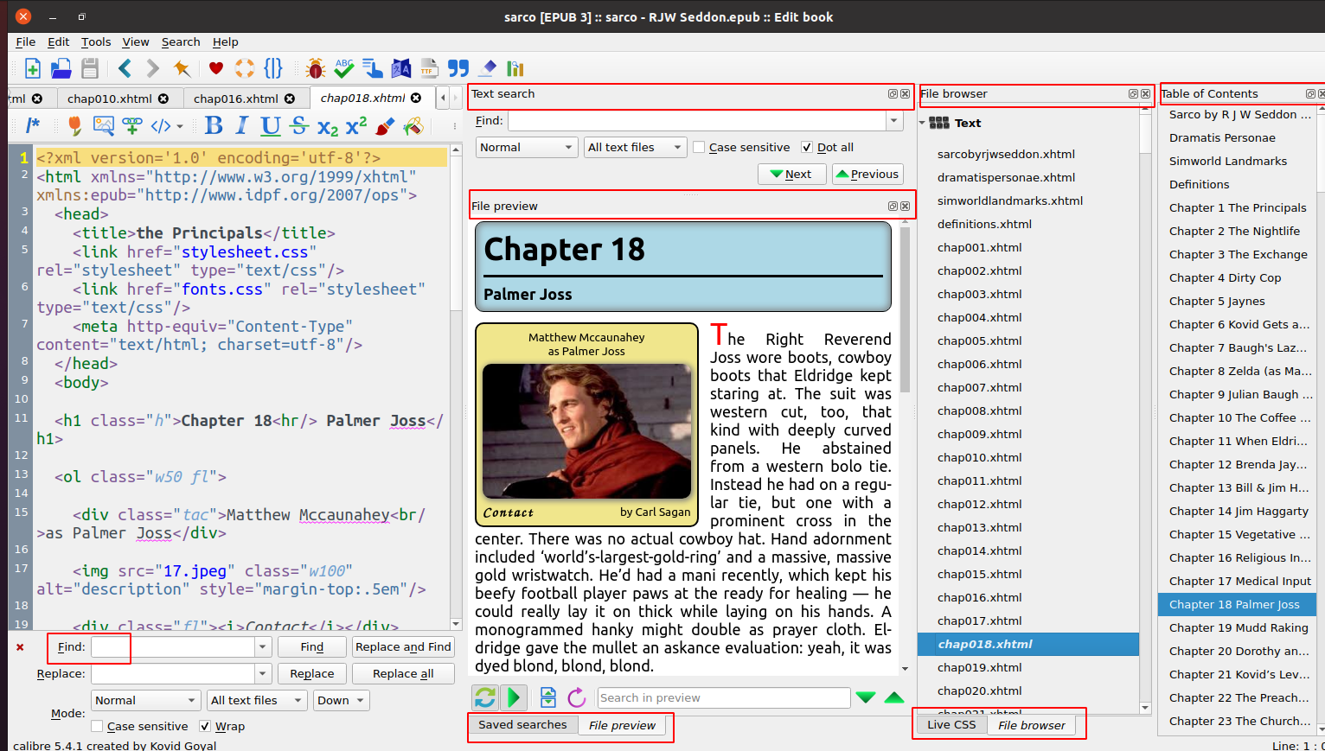Image resolution: width=1325 pixels, height=751 pixels.
Task: Click the Check Book bug icon
Action: pyautogui.click(x=316, y=68)
